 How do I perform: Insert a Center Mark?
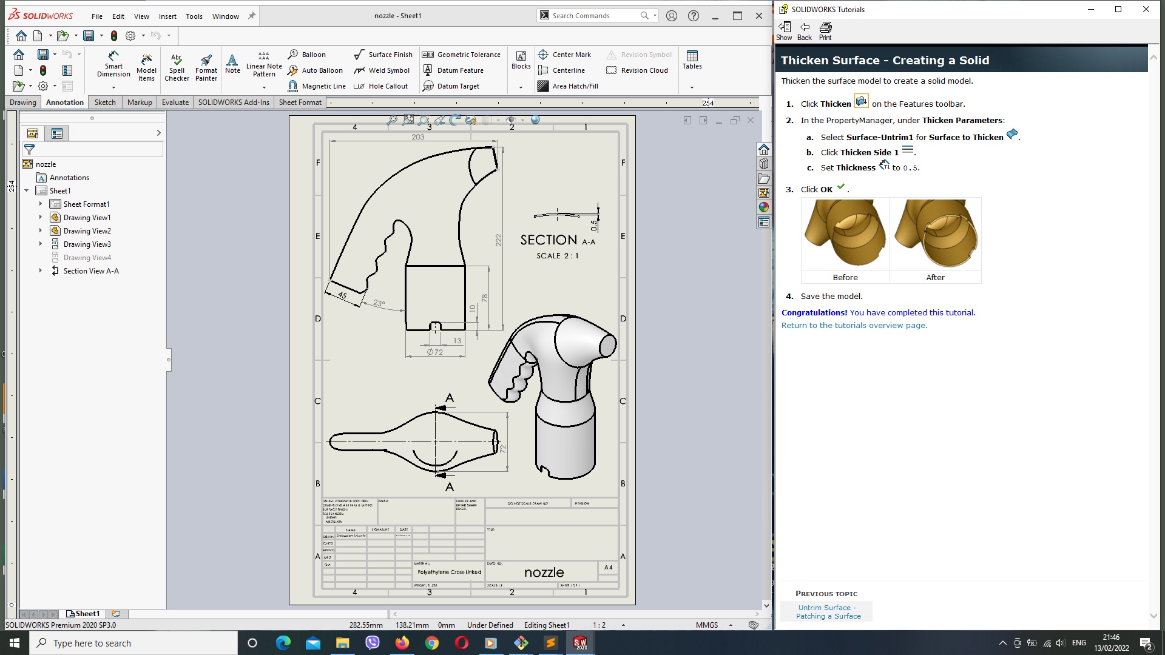[x=564, y=55]
